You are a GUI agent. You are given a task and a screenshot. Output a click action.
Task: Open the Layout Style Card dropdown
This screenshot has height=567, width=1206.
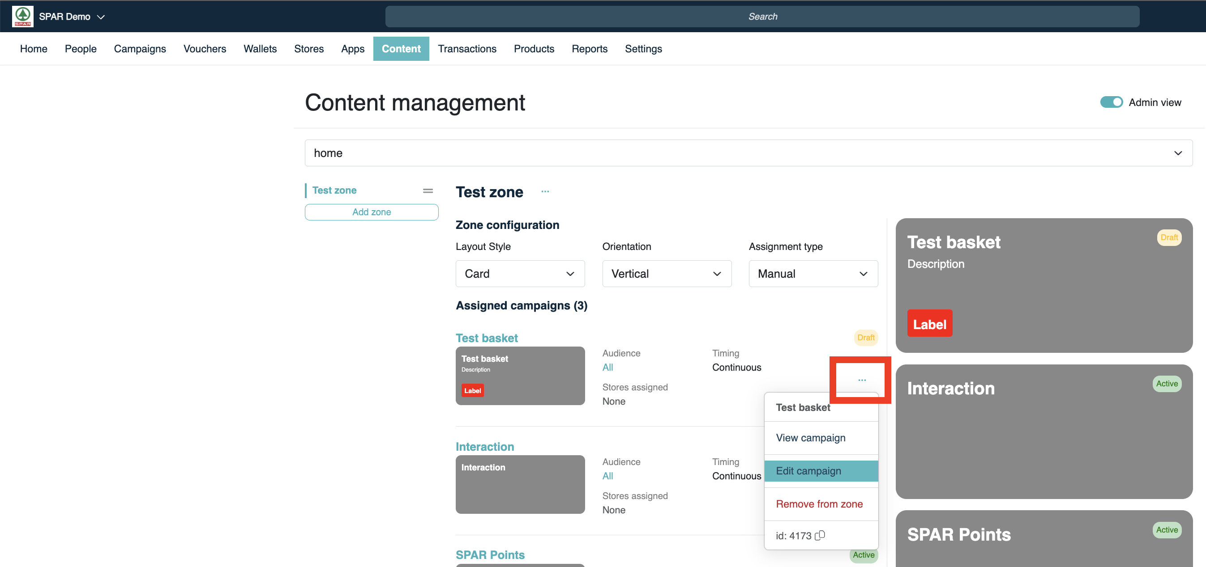(520, 274)
